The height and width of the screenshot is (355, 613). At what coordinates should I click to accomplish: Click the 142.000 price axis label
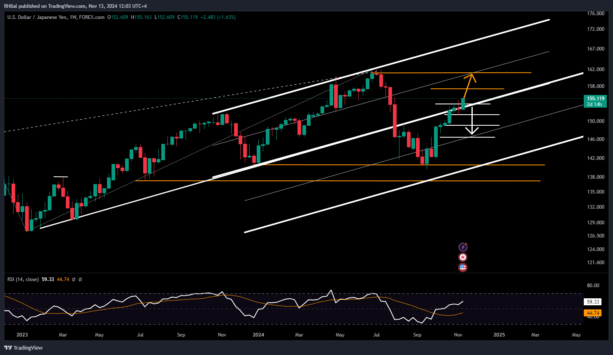(x=595, y=158)
